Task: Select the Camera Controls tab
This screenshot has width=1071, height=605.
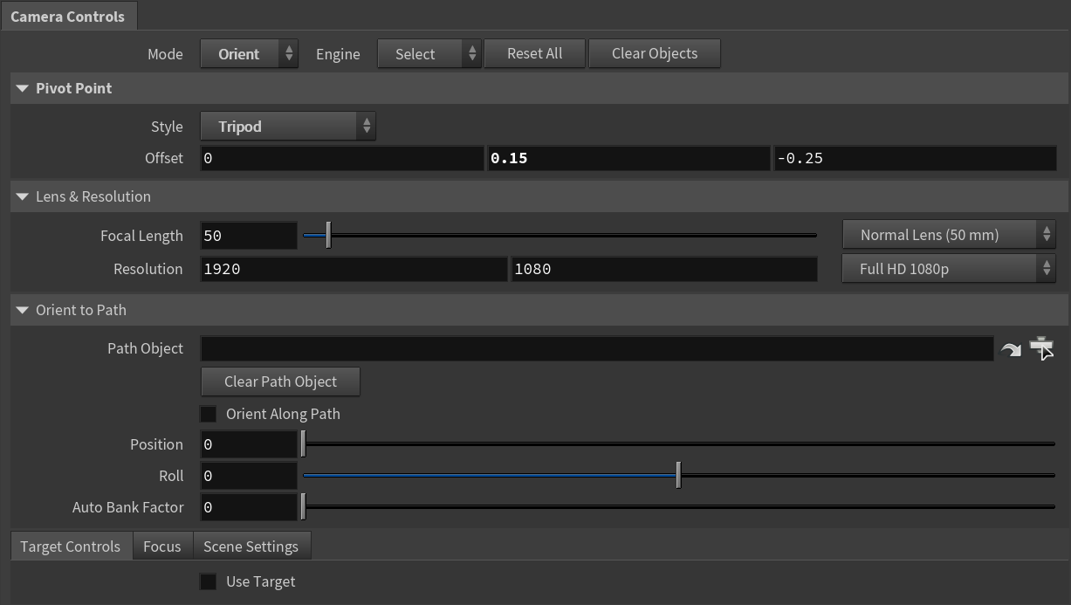Action: pyautogui.click(x=68, y=16)
